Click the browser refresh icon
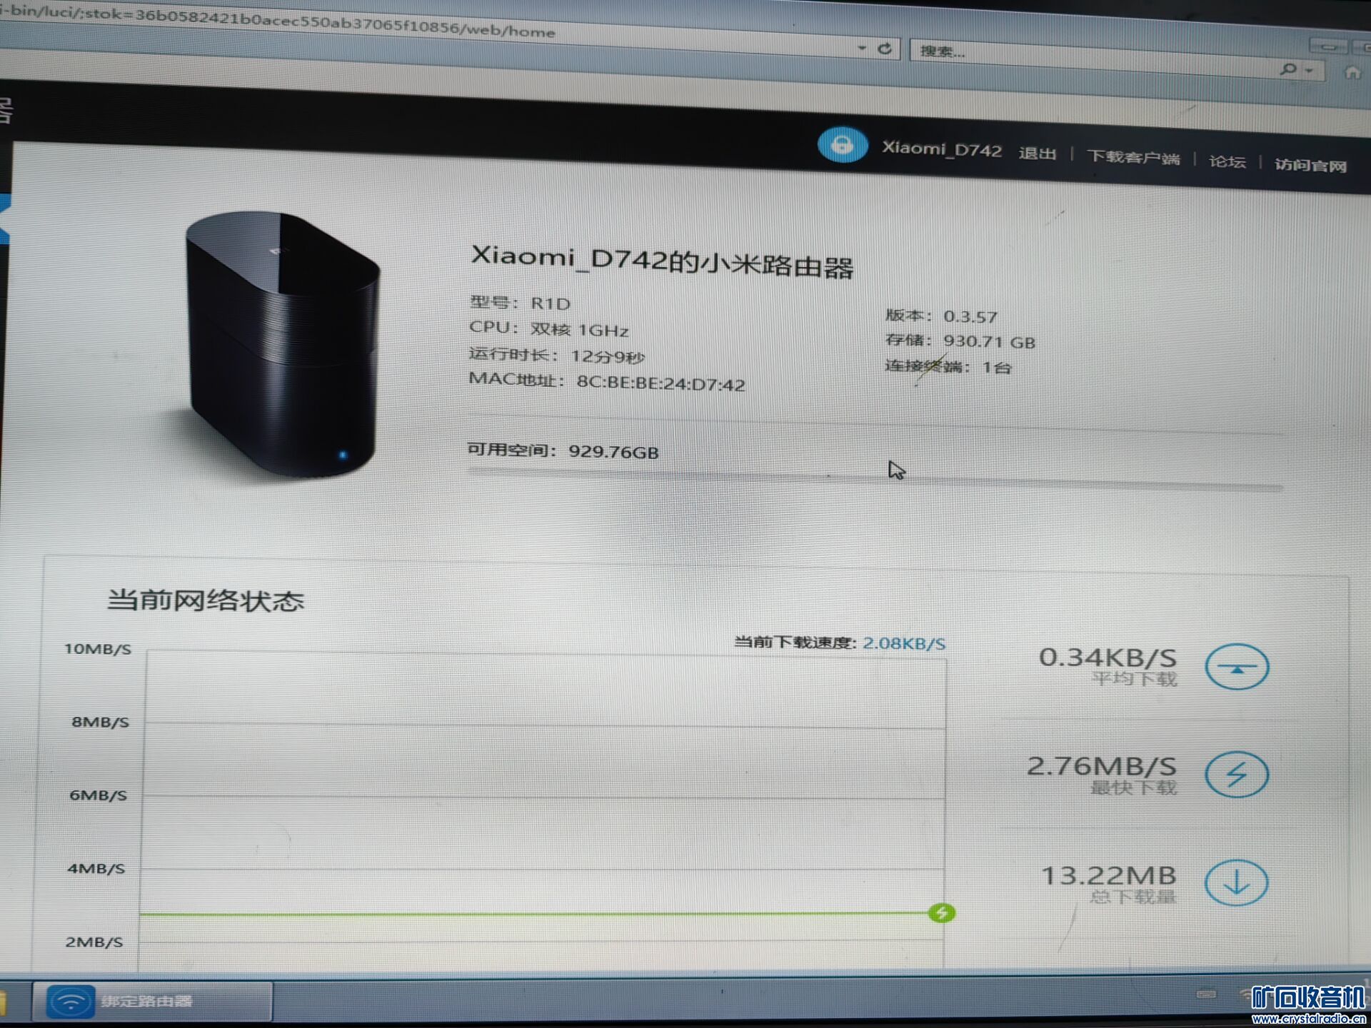1371x1028 pixels. pyautogui.click(x=885, y=49)
